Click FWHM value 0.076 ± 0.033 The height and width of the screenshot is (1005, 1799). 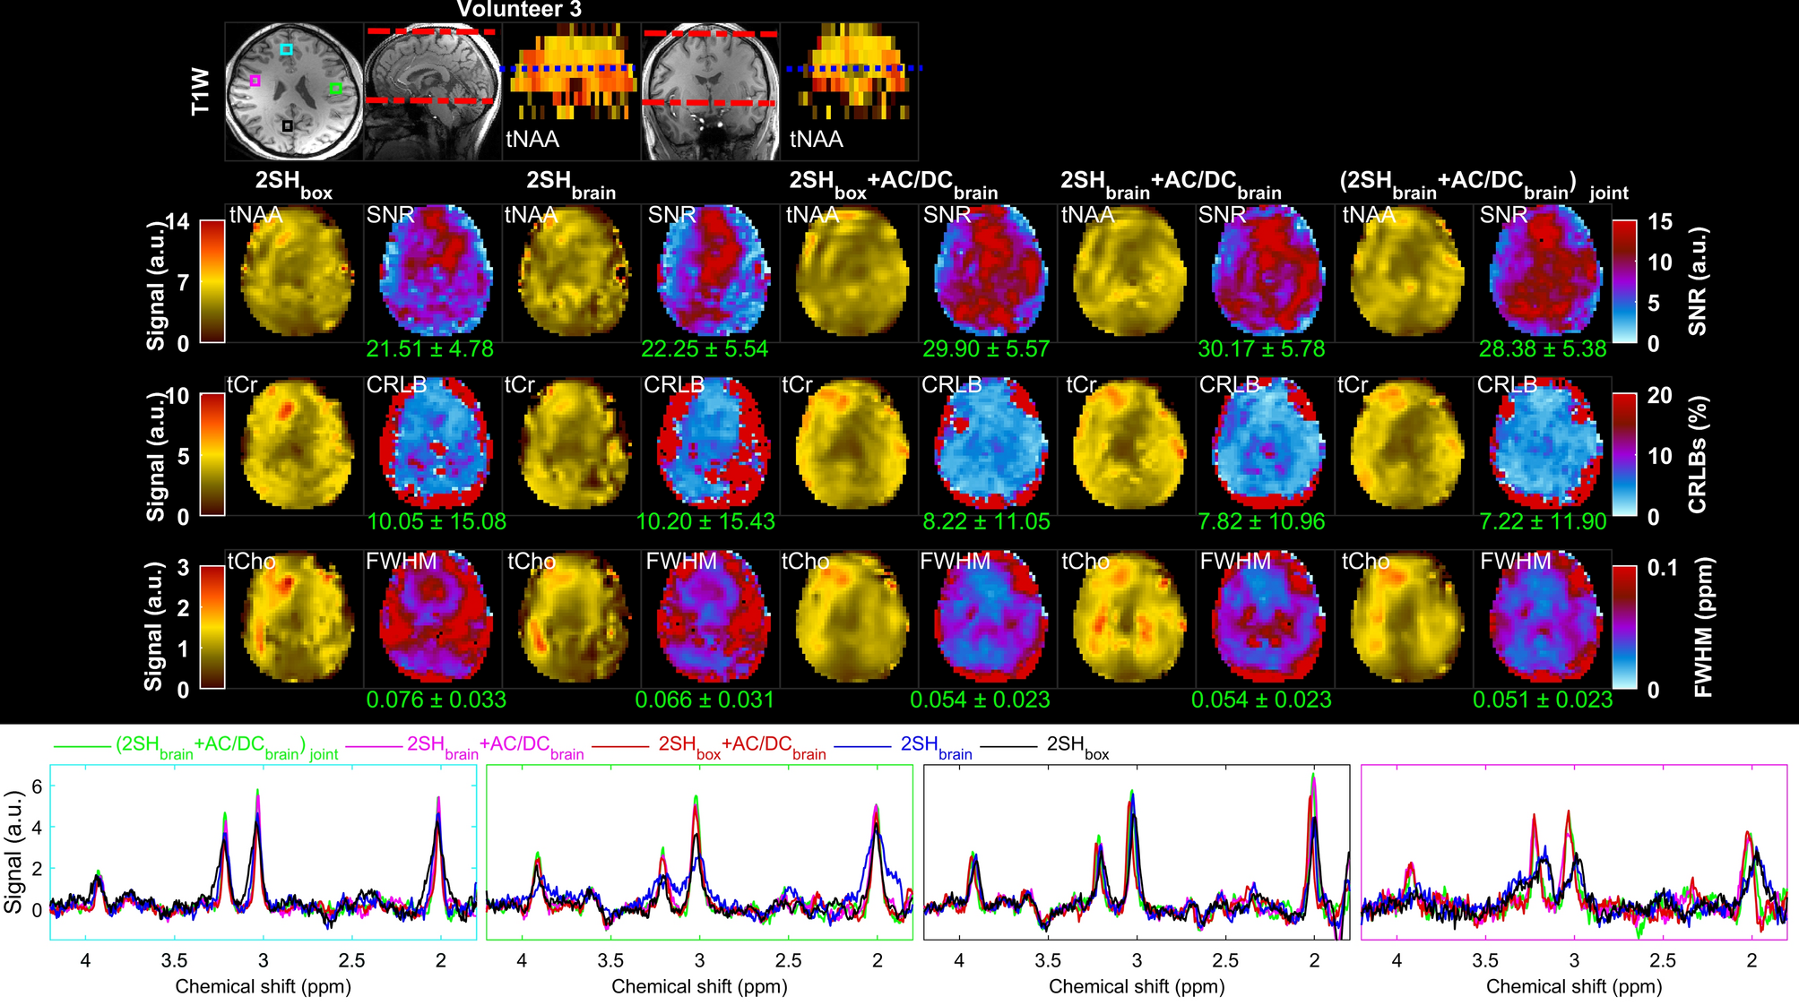[x=436, y=700]
